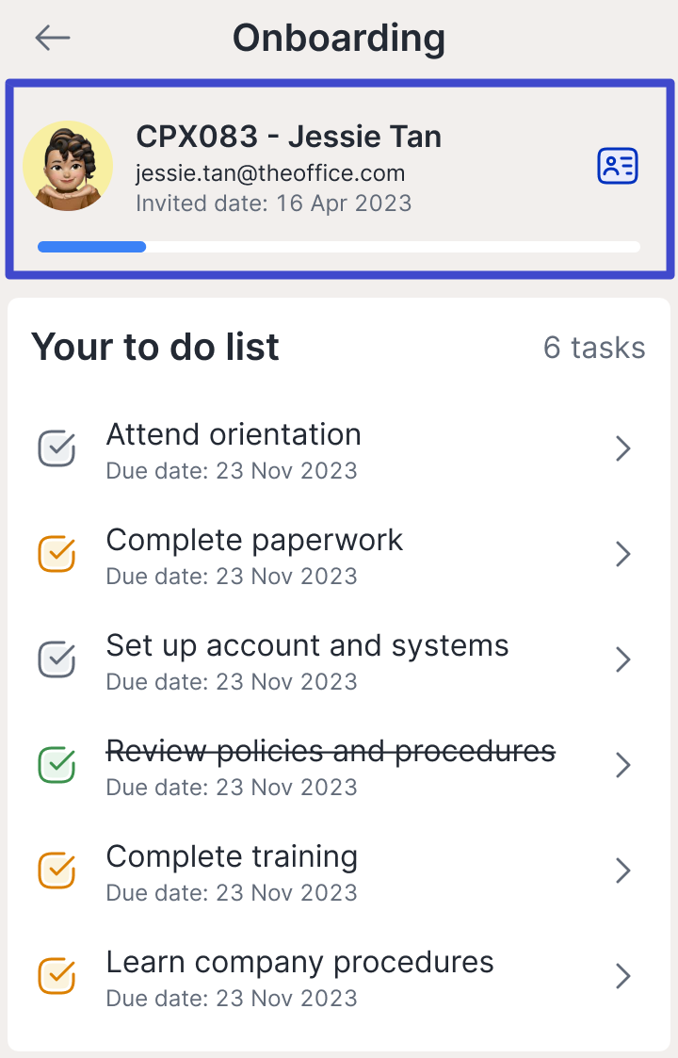Click Jessie Tan's avatar picture

tap(68, 166)
